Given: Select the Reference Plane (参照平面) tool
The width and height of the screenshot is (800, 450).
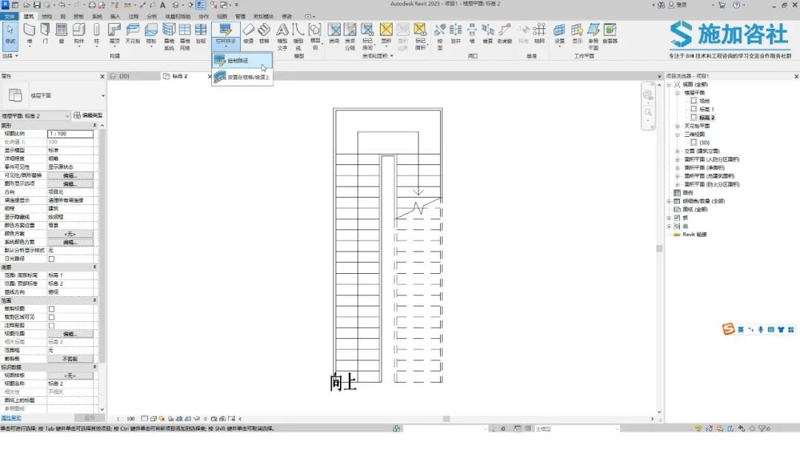Looking at the screenshot, I should coord(593,36).
